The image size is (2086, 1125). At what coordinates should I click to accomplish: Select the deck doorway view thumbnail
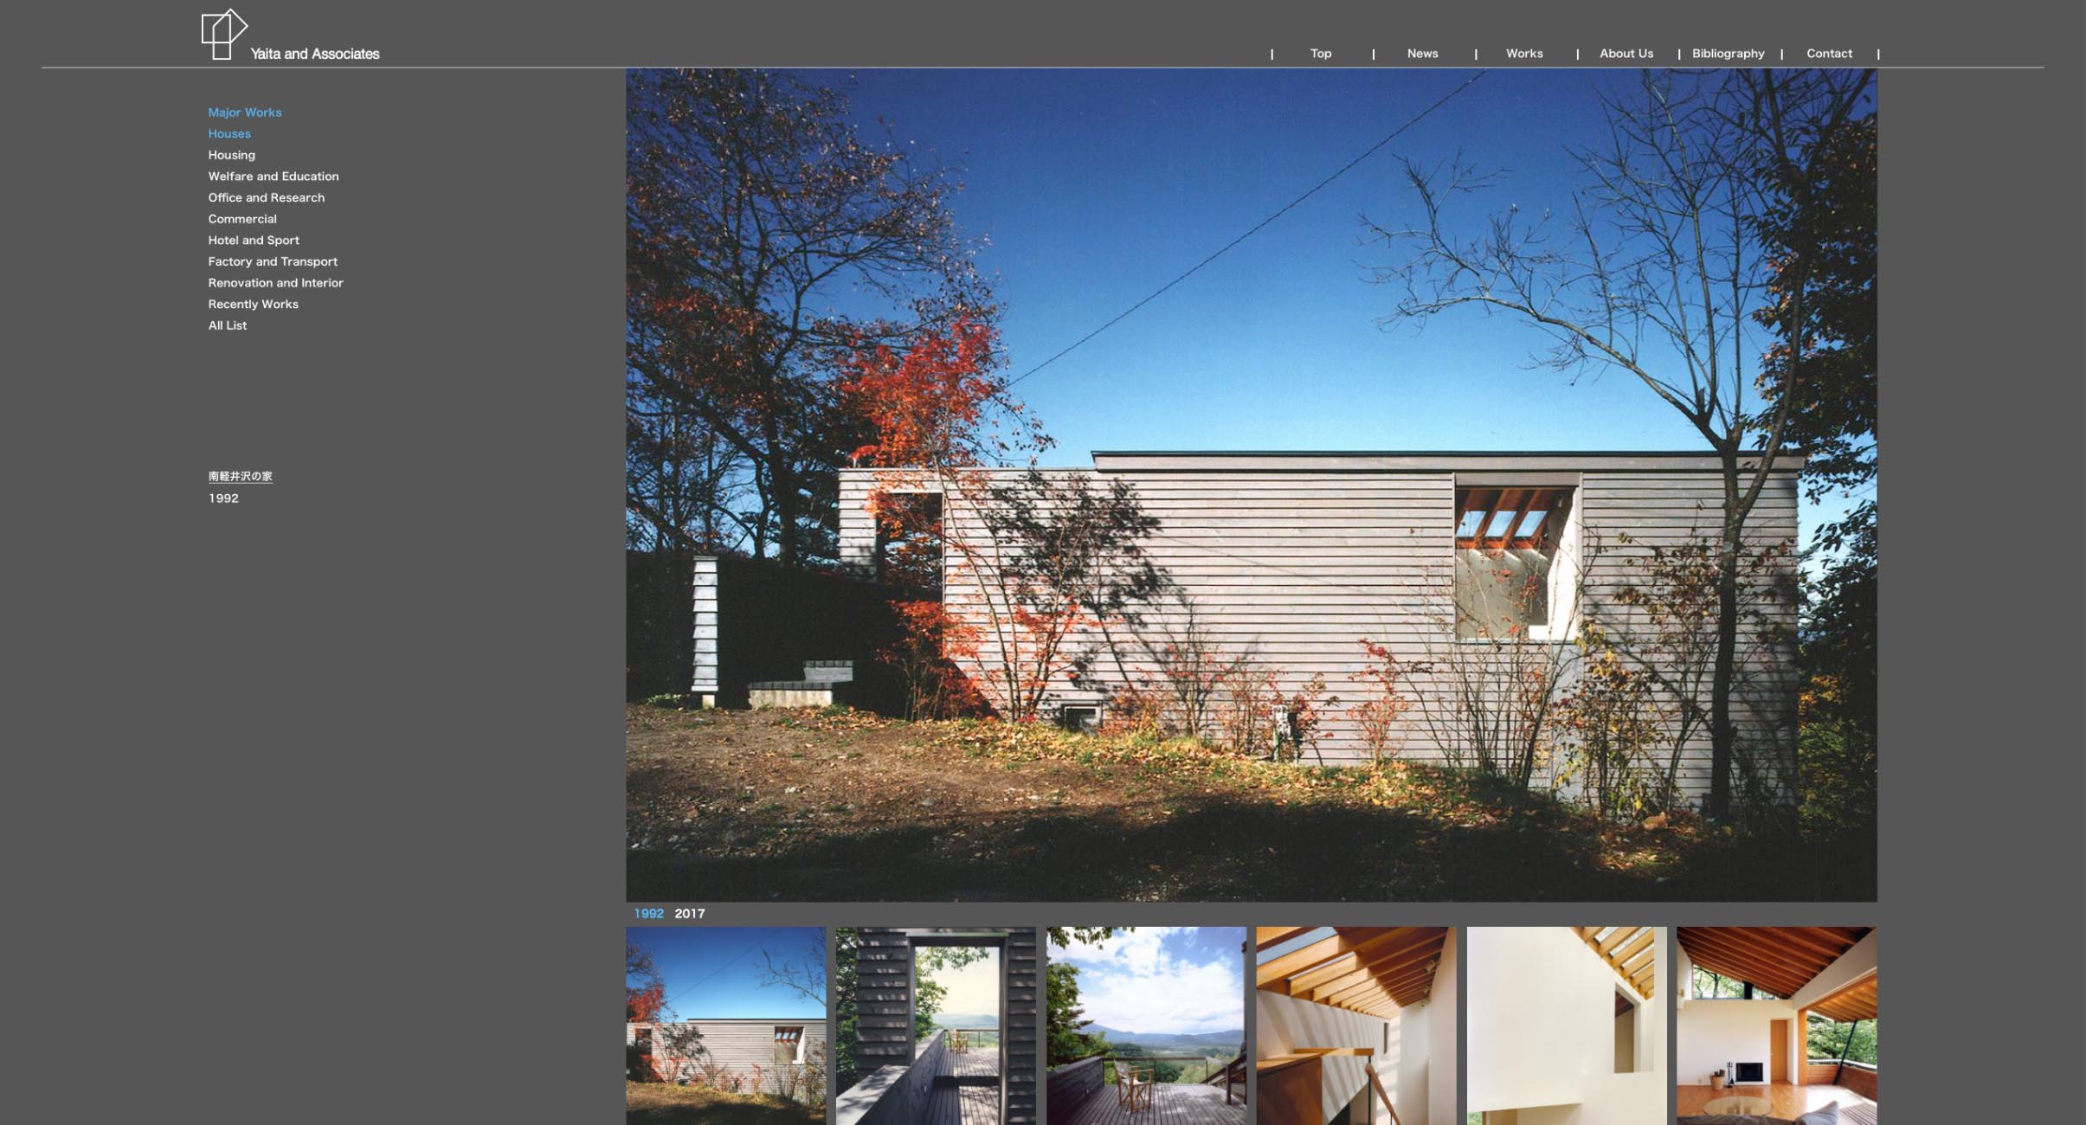tap(935, 1025)
